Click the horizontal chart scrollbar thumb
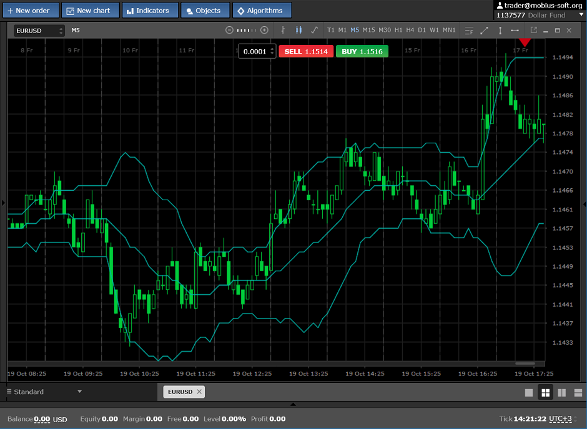This screenshot has width=587, height=429. [525, 364]
